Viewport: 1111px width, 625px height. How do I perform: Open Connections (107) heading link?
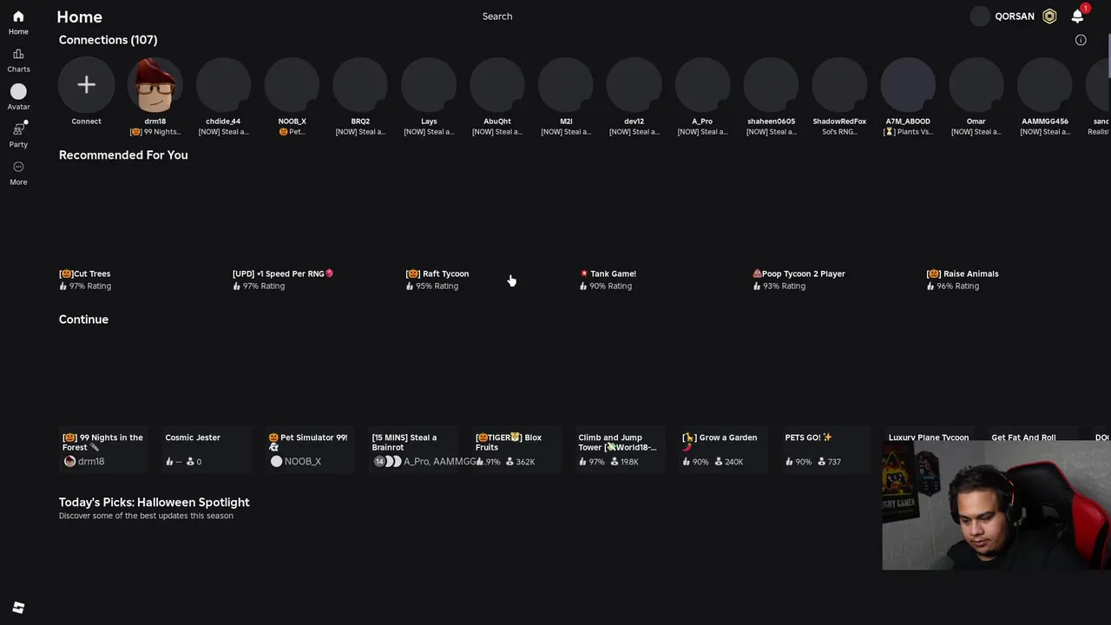[108, 40]
